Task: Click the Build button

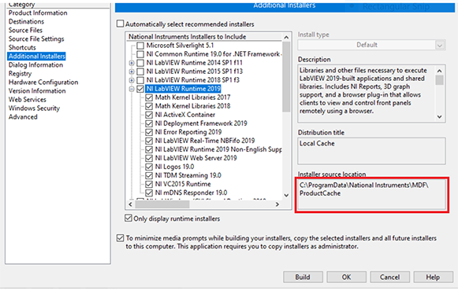Action: pyautogui.click(x=303, y=277)
